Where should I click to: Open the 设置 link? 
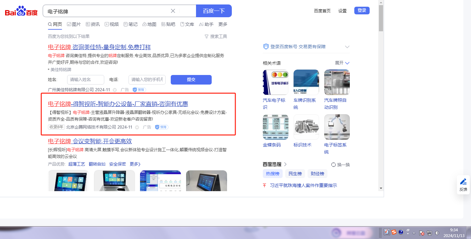pyautogui.click(x=342, y=11)
